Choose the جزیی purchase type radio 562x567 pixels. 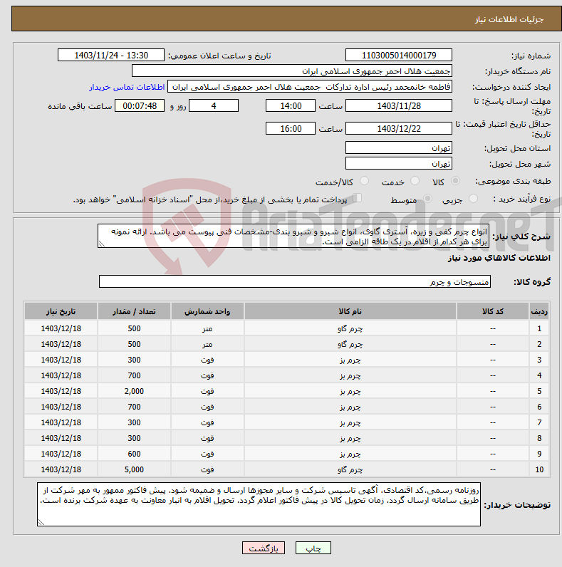tap(473, 199)
